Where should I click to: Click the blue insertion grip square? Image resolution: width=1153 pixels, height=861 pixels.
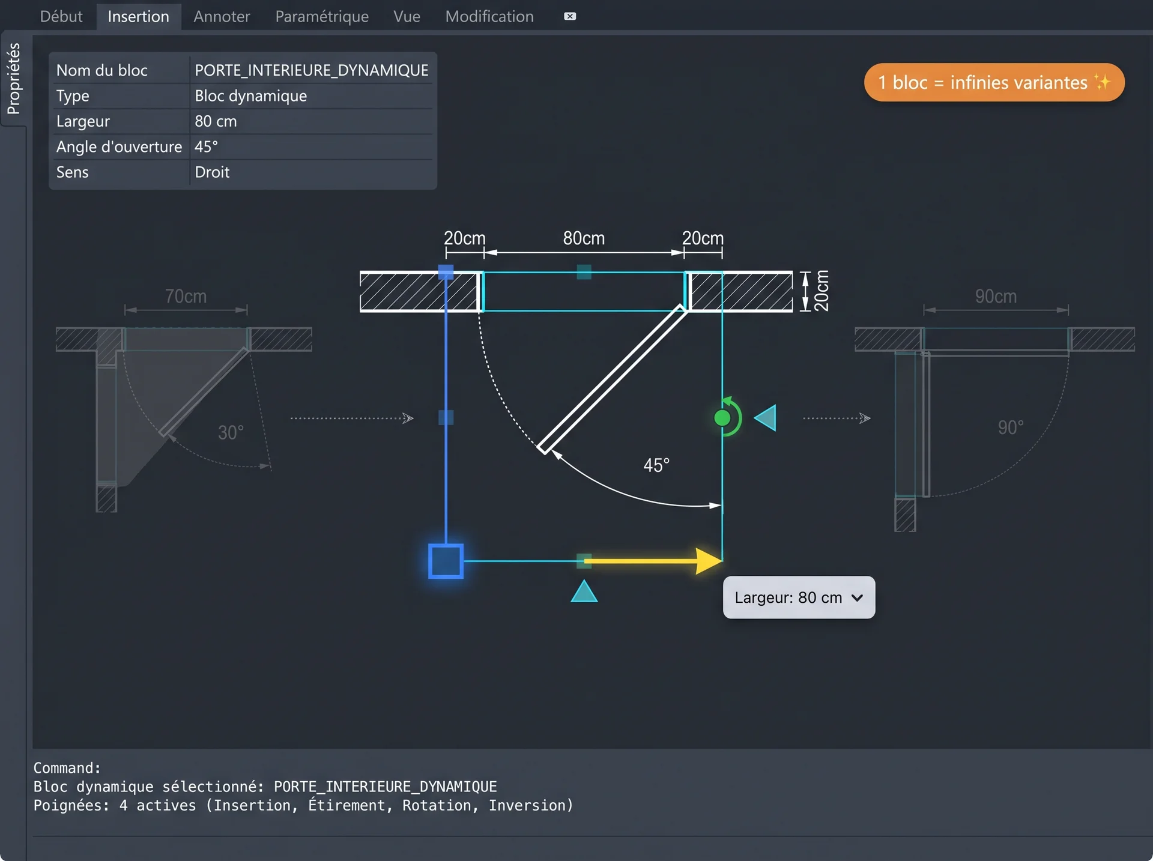(446, 561)
